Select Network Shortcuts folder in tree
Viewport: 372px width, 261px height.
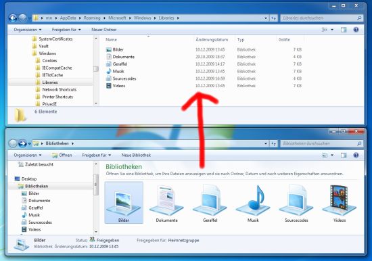56,89
